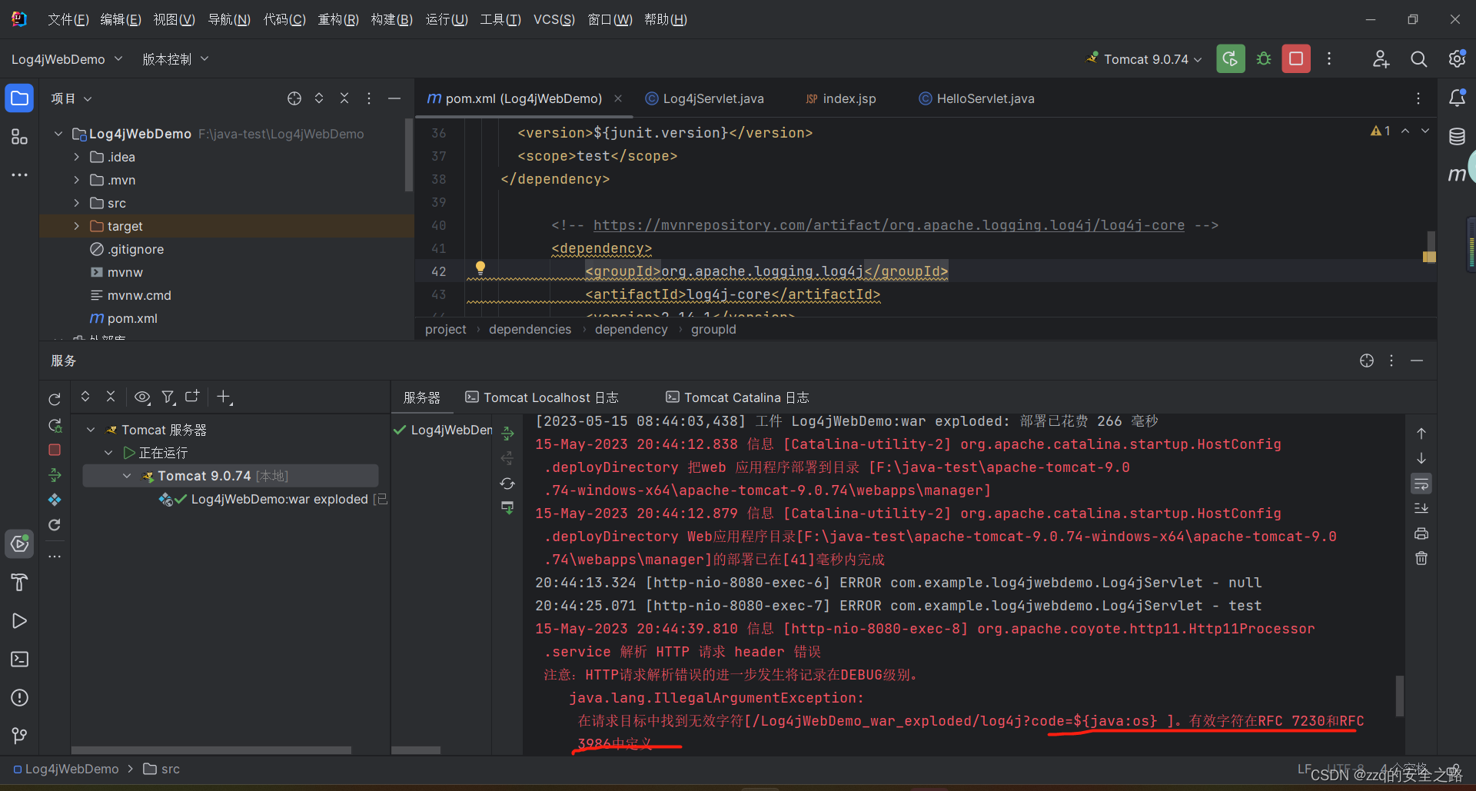The width and height of the screenshot is (1476, 791).
Task: Open the mvnrepository log4j-core link
Action: (889, 225)
